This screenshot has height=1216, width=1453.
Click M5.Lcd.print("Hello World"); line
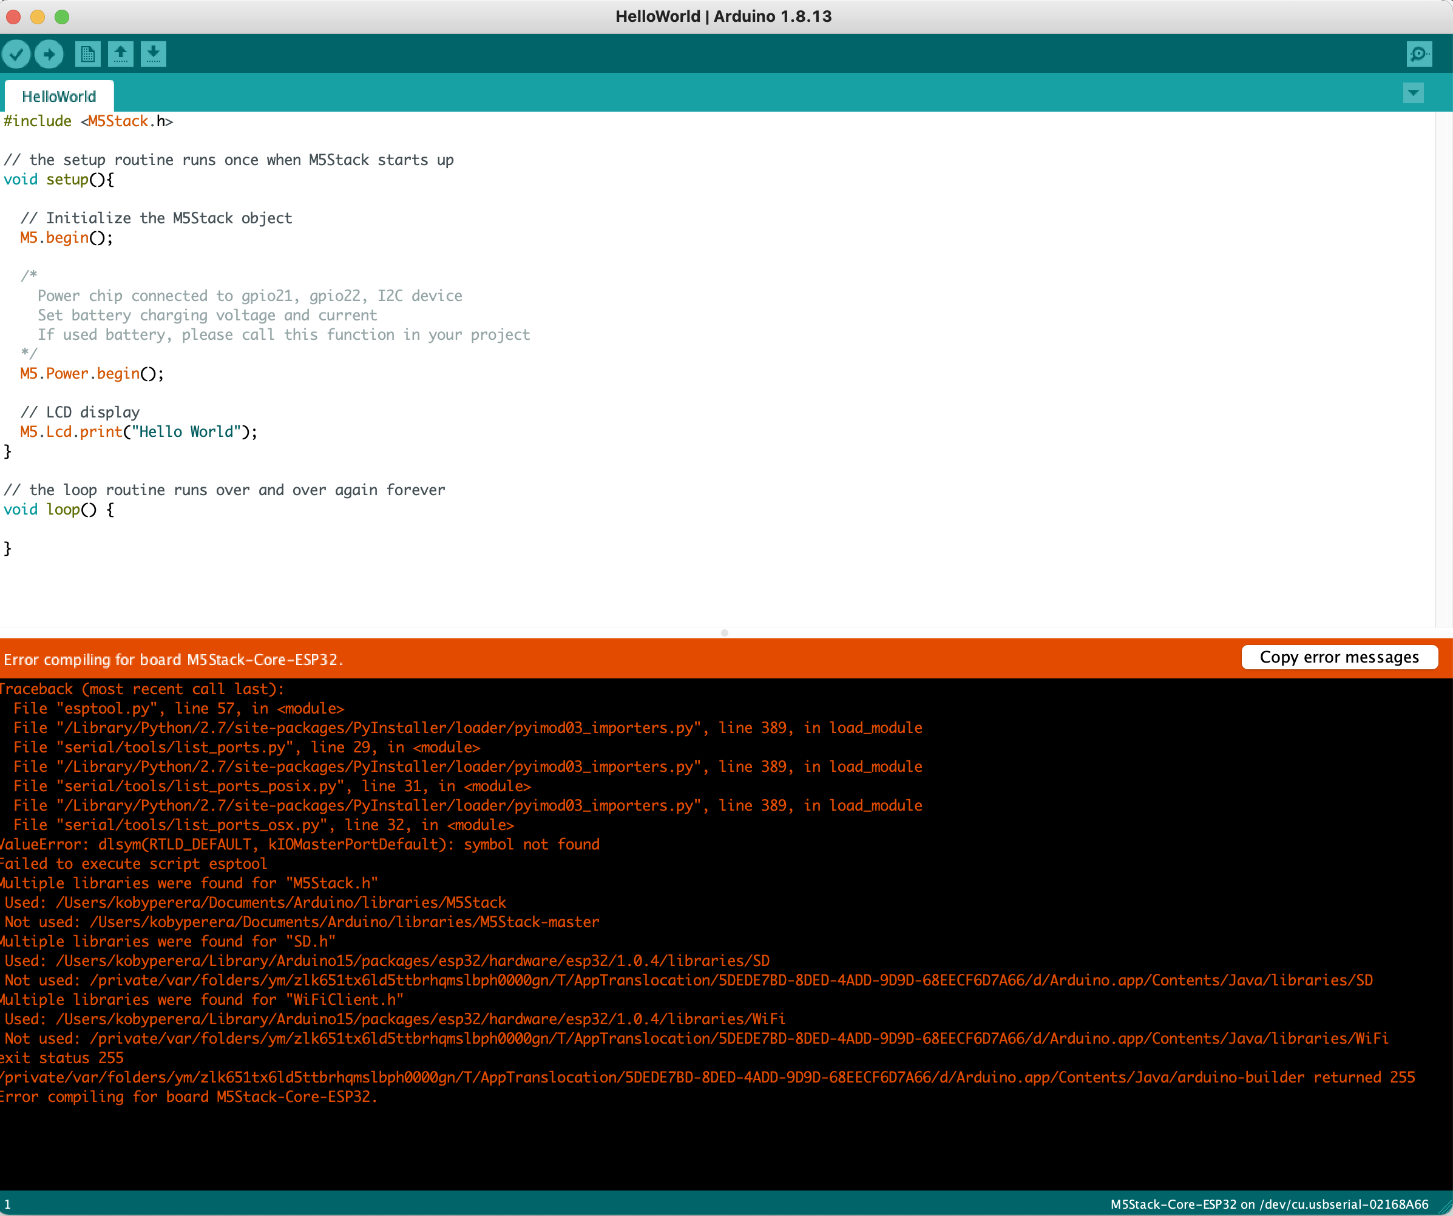[x=138, y=431]
